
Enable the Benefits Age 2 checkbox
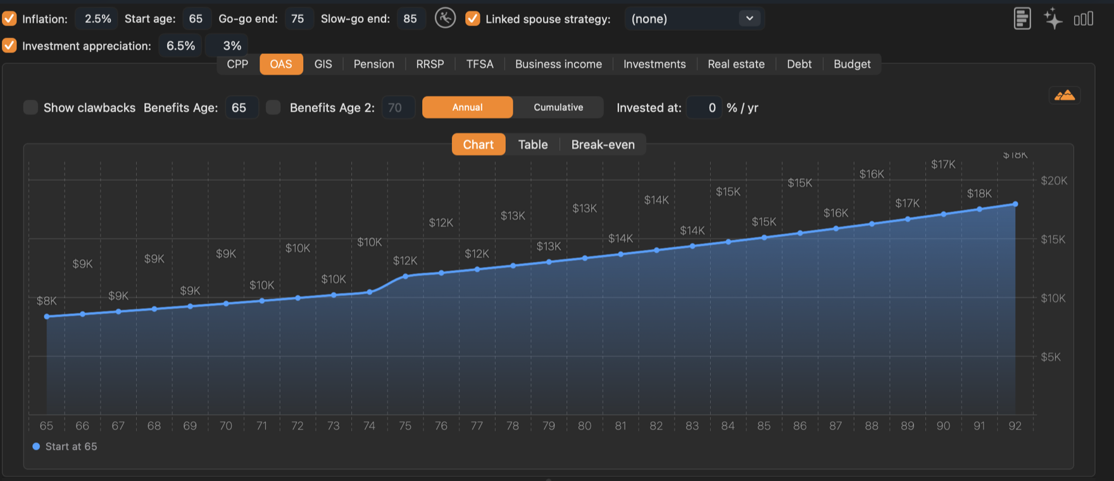pyautogui.click(x=273, y=108)
